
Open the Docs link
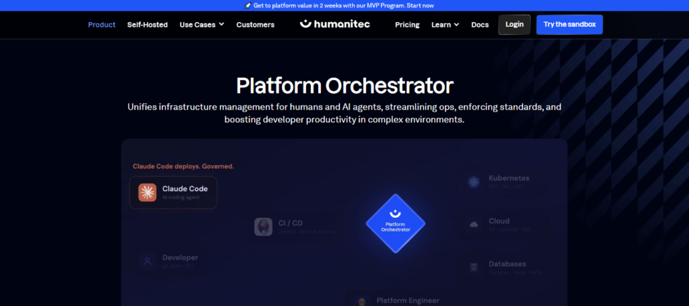[480, 25]
